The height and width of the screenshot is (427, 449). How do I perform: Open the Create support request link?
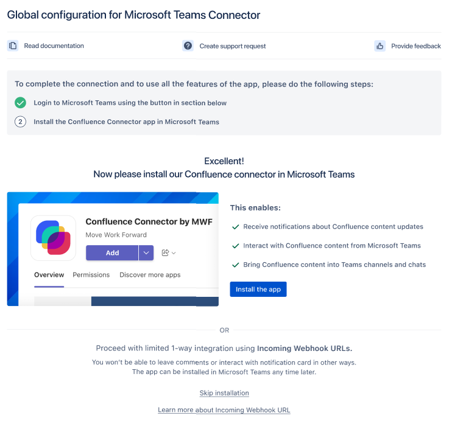click(x=233, y=46)
